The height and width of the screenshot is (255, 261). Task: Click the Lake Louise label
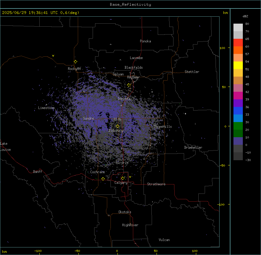(x=5, y=147)
